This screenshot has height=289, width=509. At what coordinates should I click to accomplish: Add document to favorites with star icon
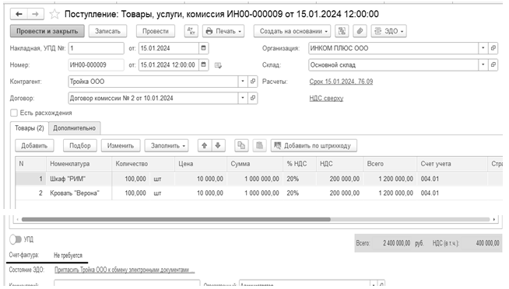[x=54, y=14]
